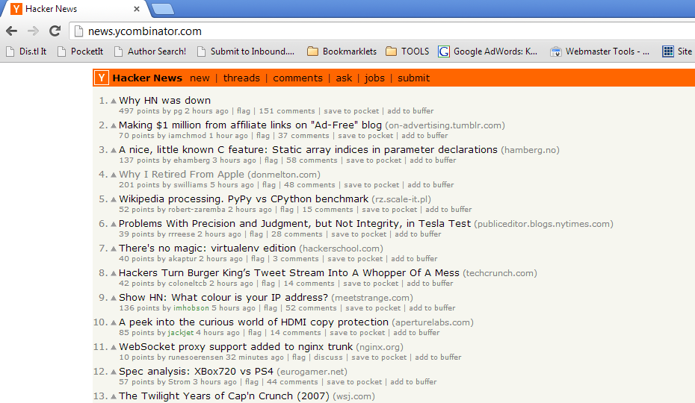The height and width of the screenshot is (403, 695).
Task: Click "save to pocket" for the Apple retirement story
Action: pyautogui.click(x=371, y=184)
